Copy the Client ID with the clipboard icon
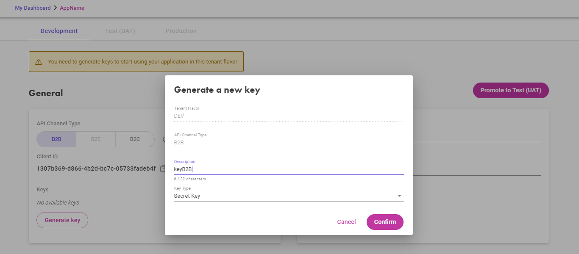This screenshot has height=254, width=579. point(162,168)
